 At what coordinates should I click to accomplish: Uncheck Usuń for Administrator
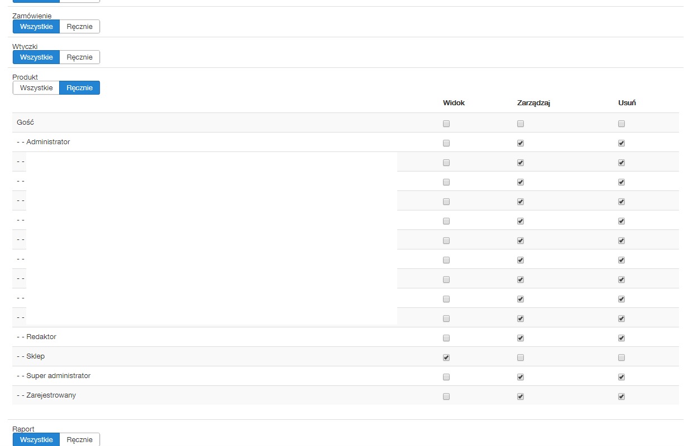[622, 143]
